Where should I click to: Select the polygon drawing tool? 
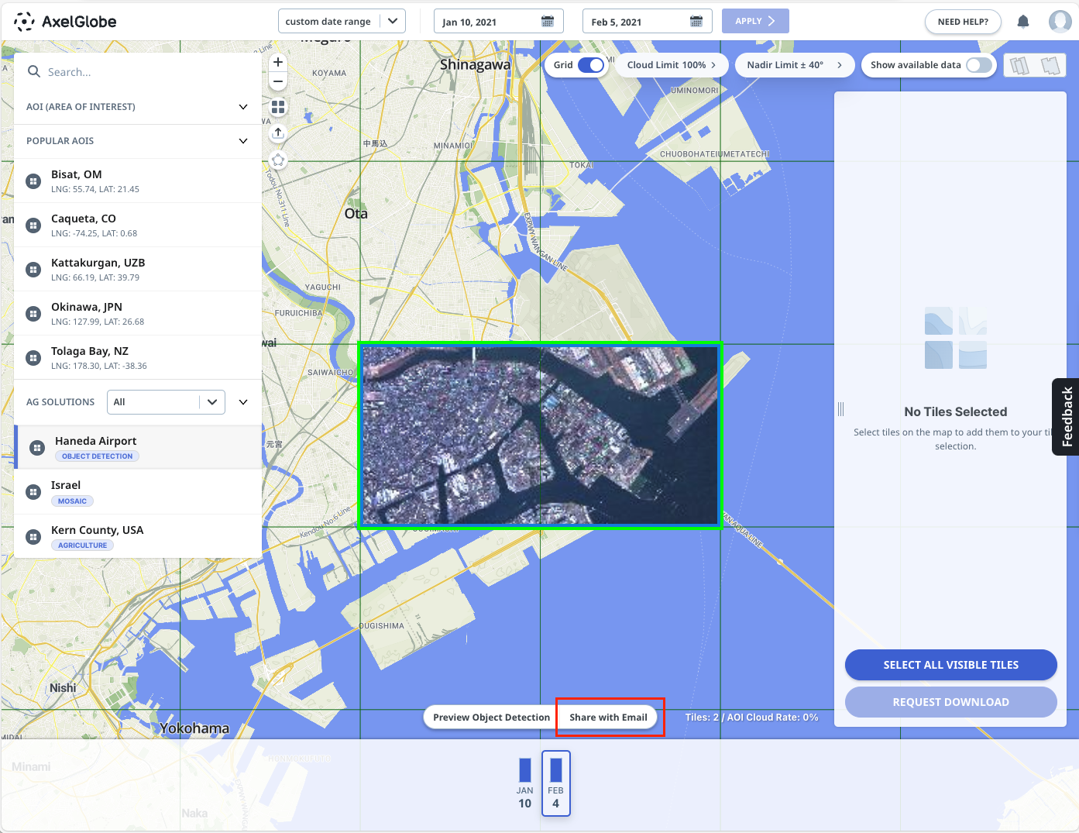pyautogui.click(x=278, y=160)
